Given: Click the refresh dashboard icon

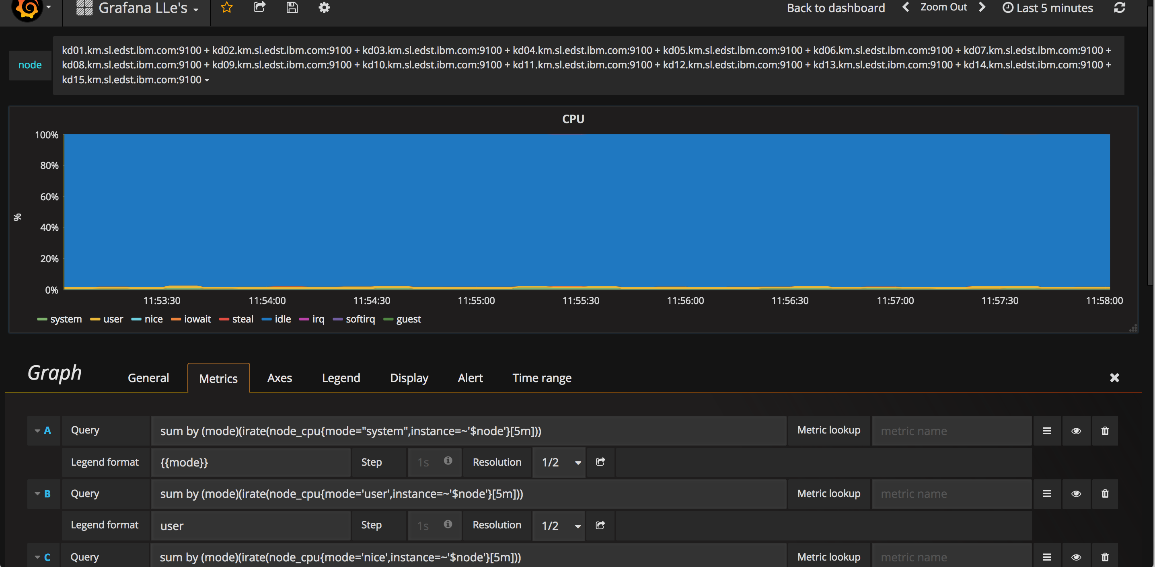Looking at the screenshot, I should (x=1119, y=8).
